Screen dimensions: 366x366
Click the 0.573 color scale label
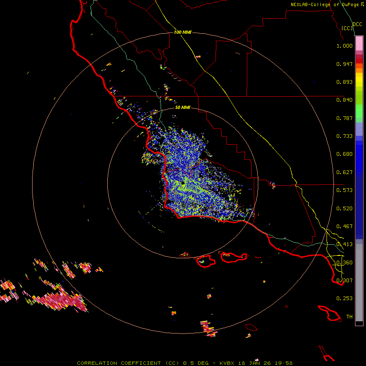tap(344, 190)
